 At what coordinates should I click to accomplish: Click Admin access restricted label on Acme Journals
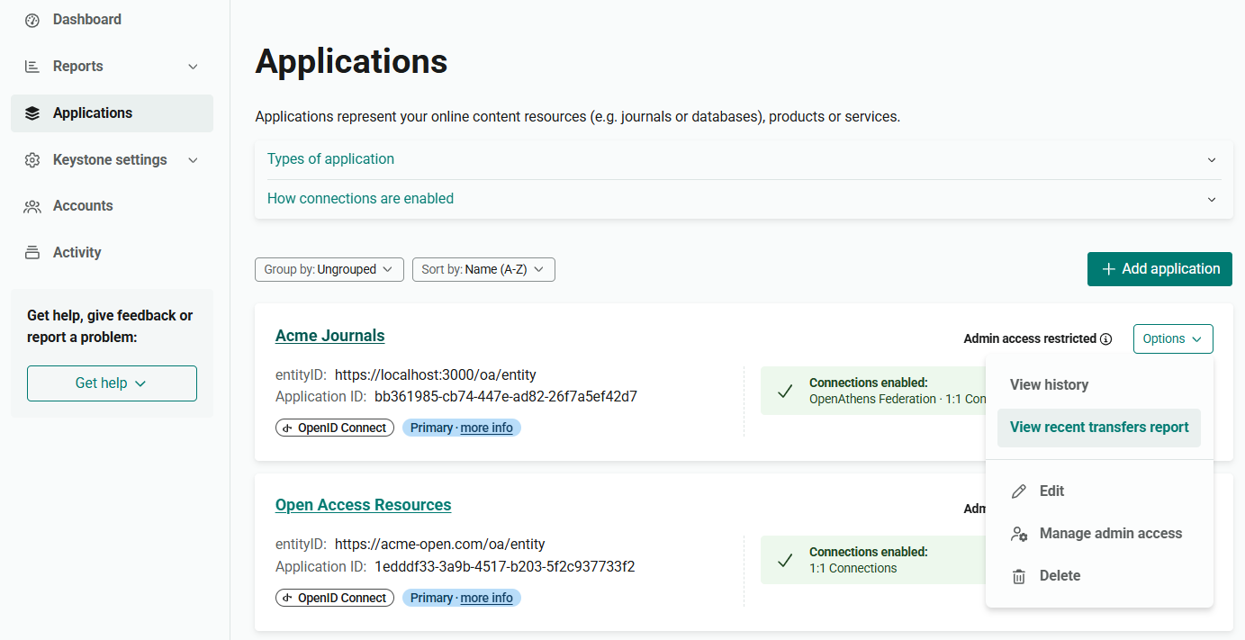tap(1030, 339)
